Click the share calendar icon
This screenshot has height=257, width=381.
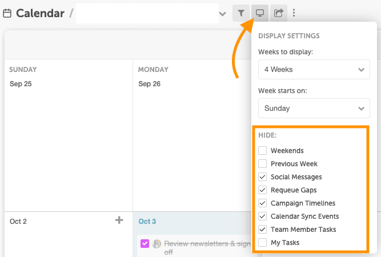[278, 13]
